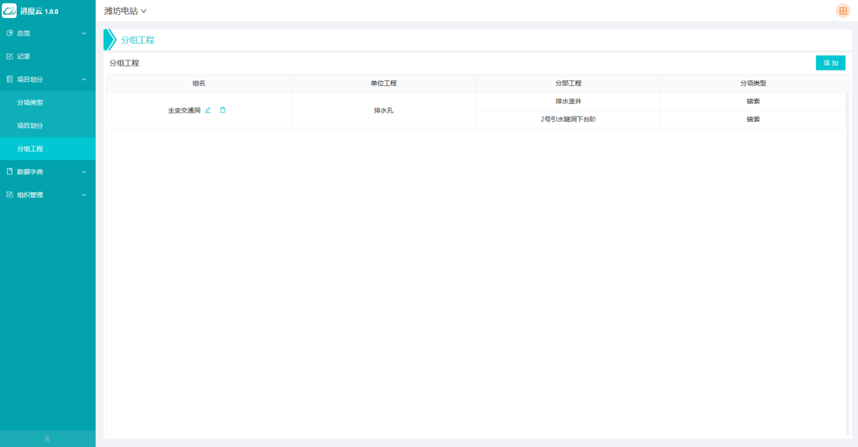Select the 2号引水隧洞下台阶 table cell
858x447 pixels.
568,119
